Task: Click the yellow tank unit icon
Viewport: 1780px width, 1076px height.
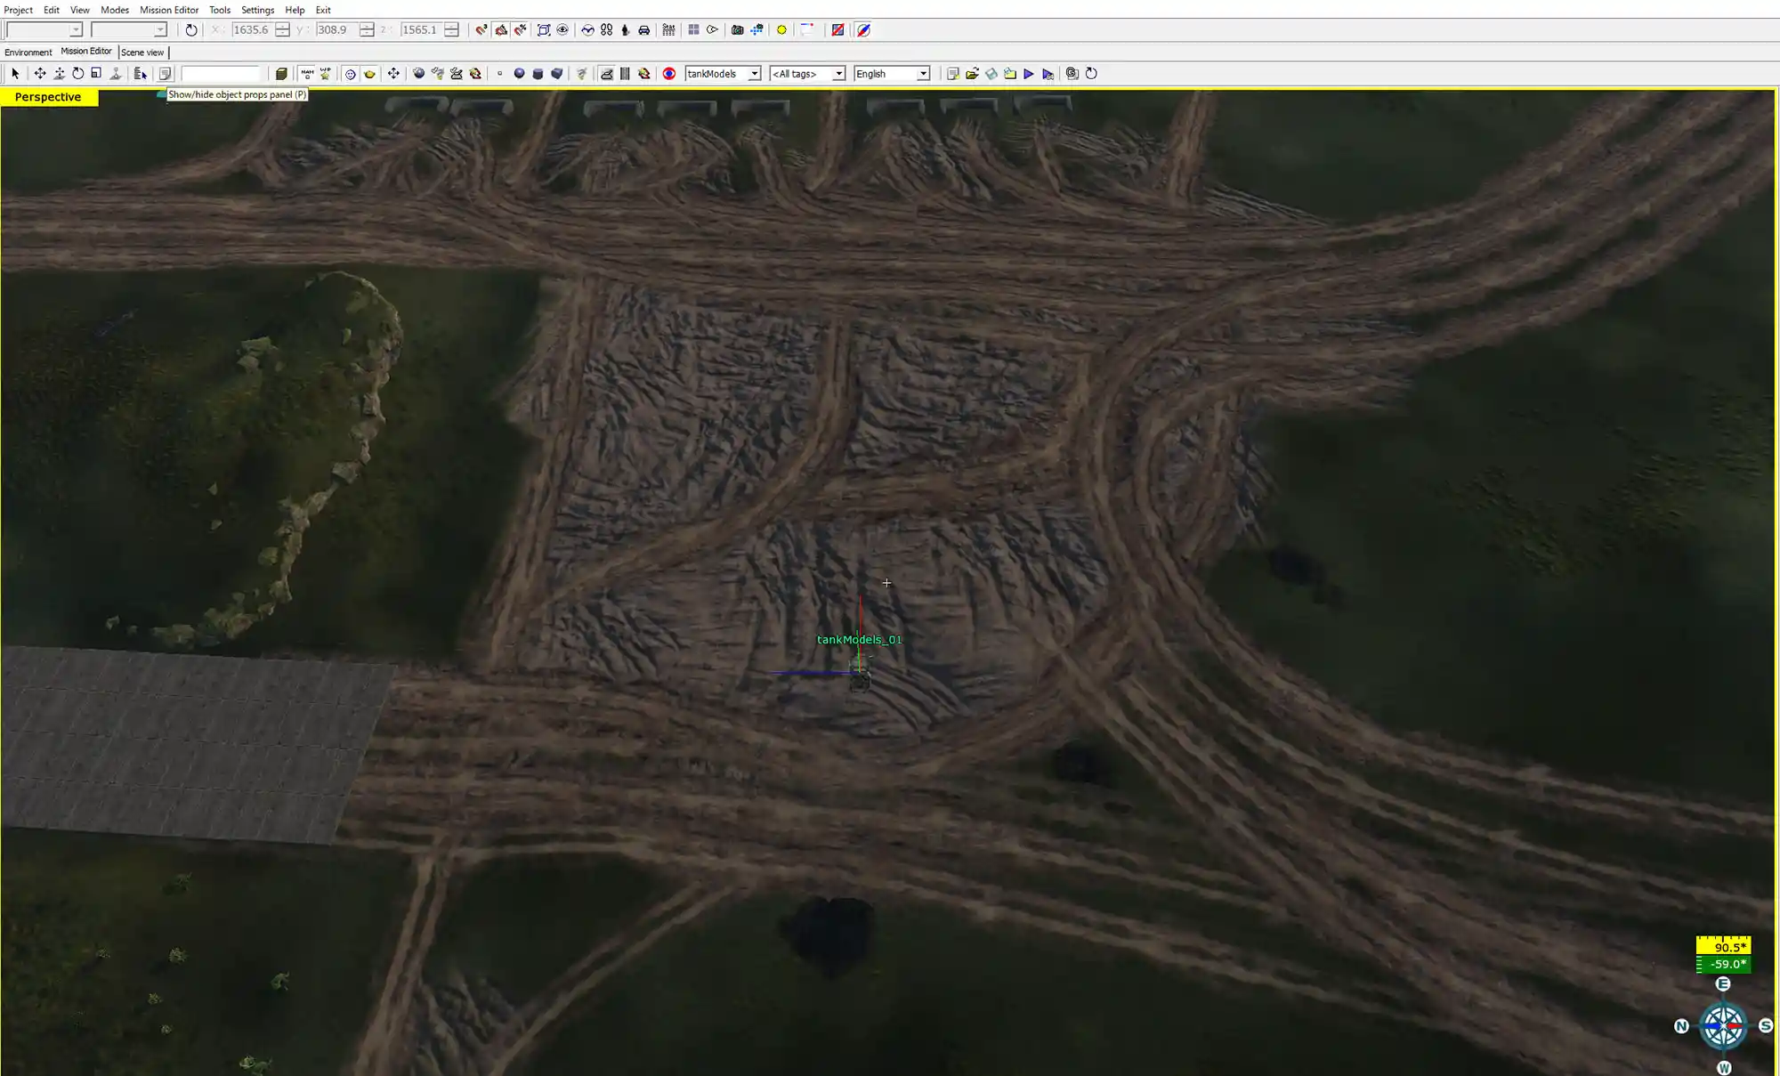Action: (369, 74)
